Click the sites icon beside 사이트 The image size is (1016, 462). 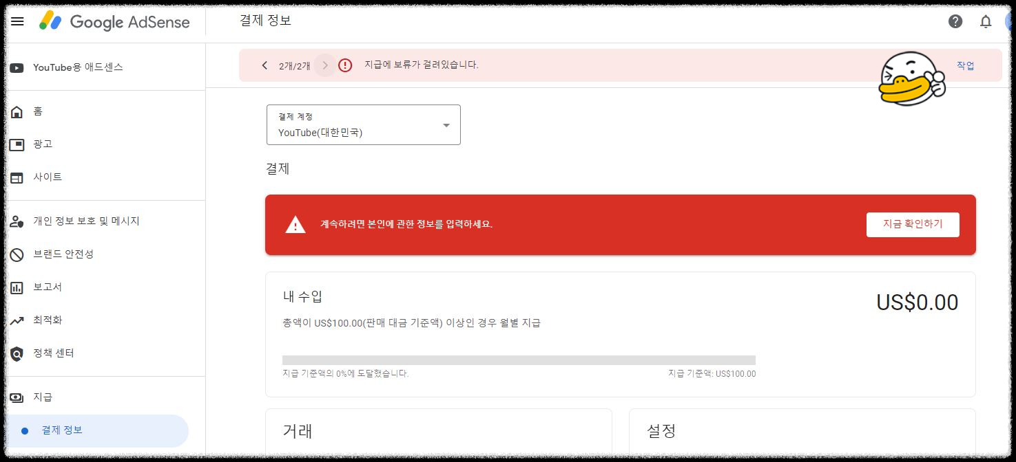point(17,177)
